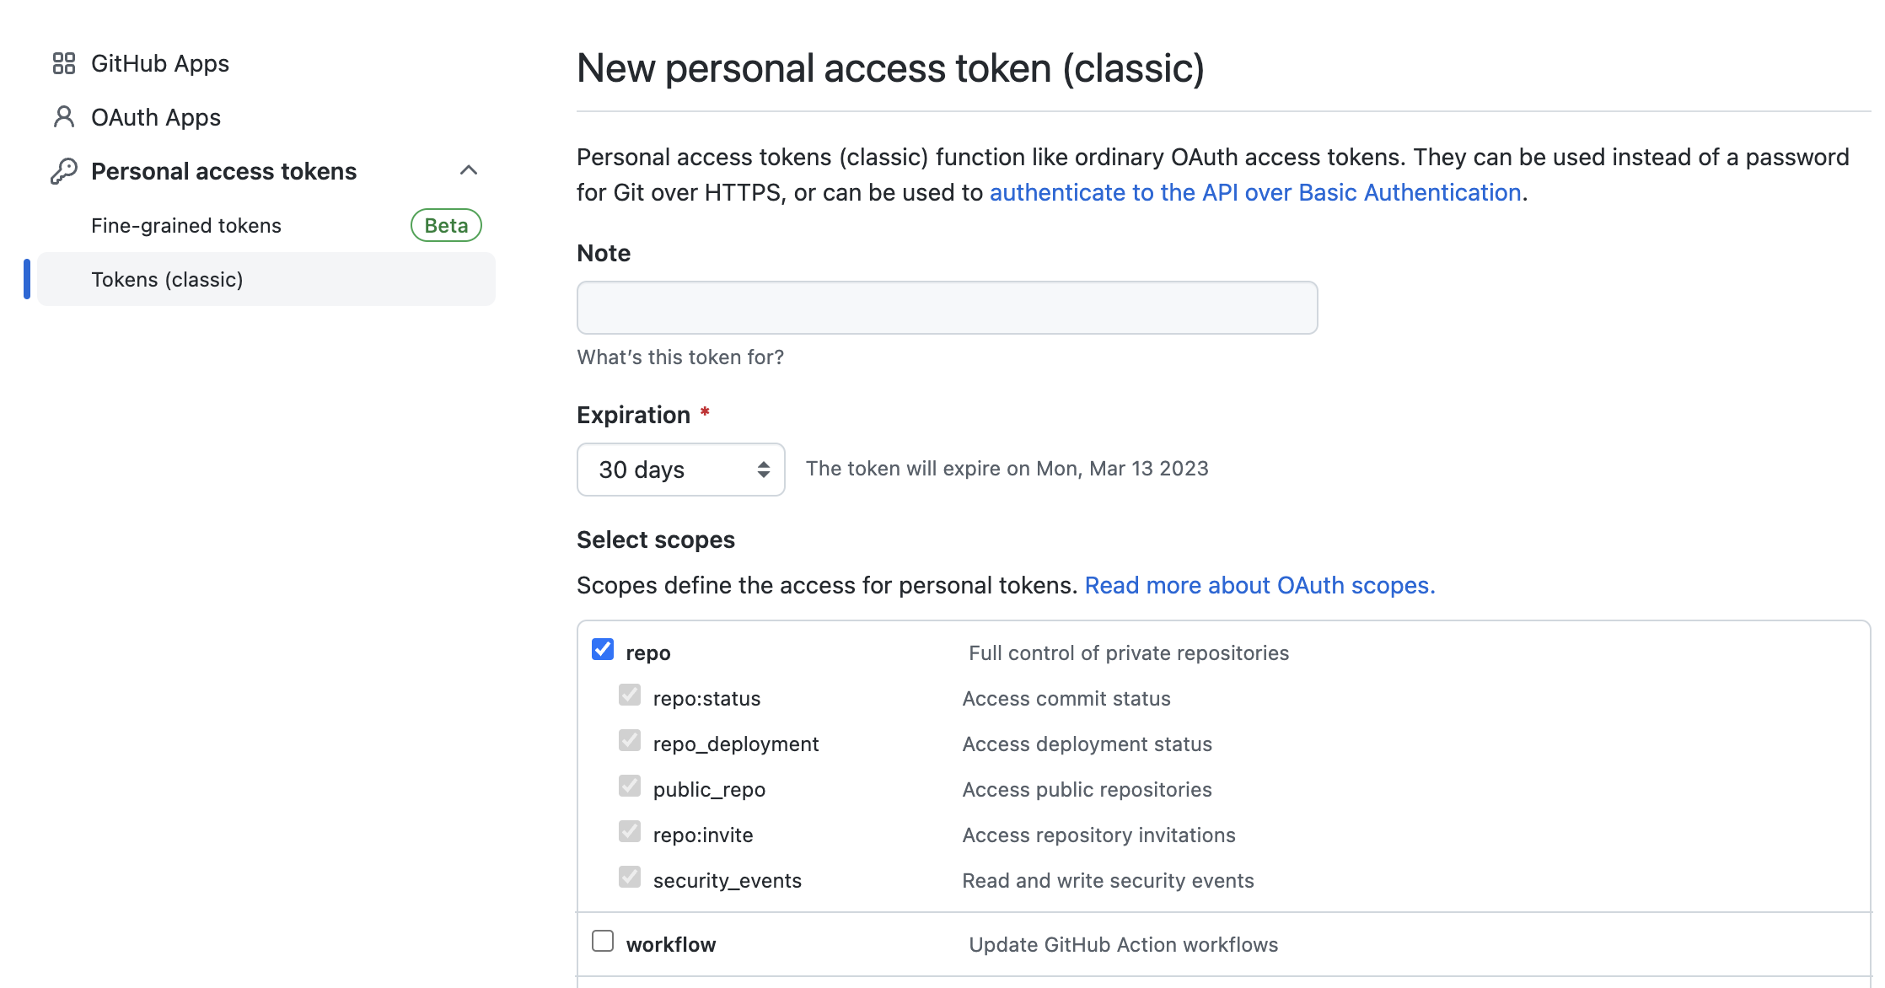Toggle the security_events checkbox

point(630,877)
